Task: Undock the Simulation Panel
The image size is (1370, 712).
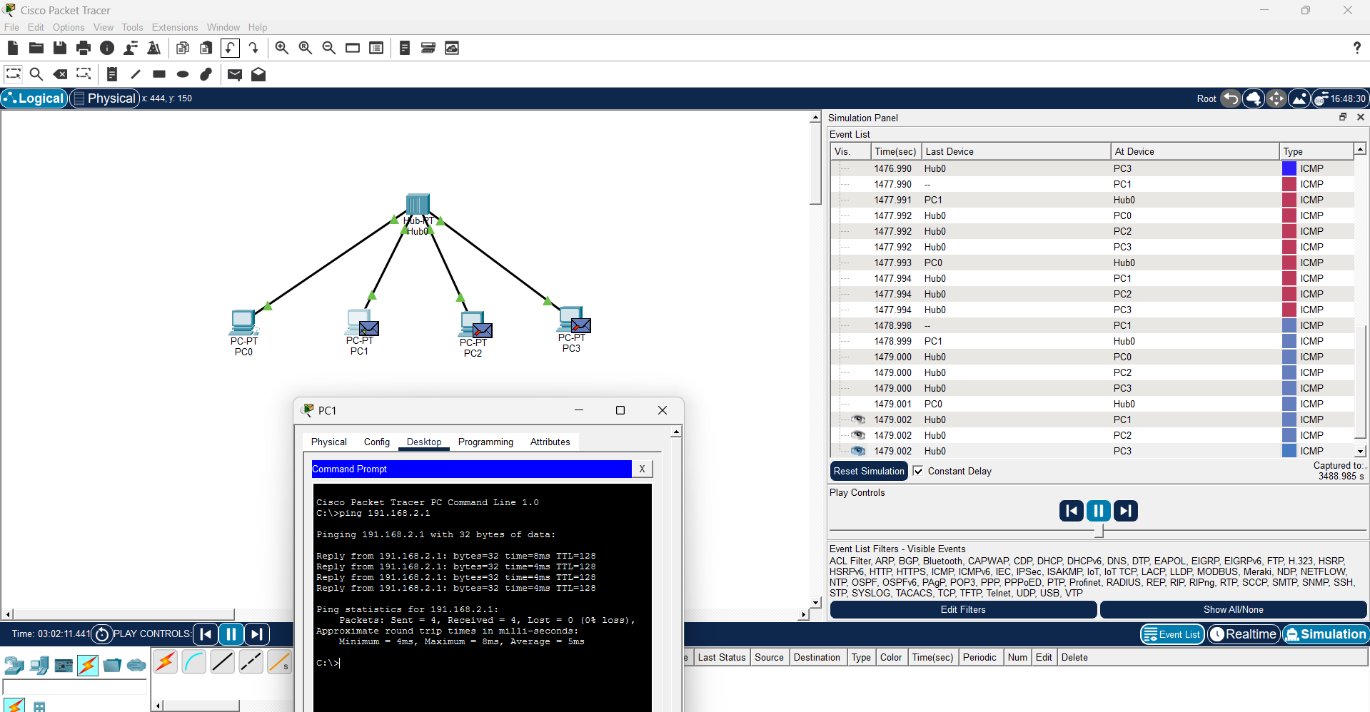Action: pyautogui.click(x=1342, y=117)
